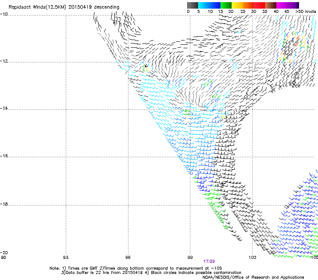Click the note about Data buffer is 22 hrs
The height and width of the screenshot is (280, 318).
(151, 273)
